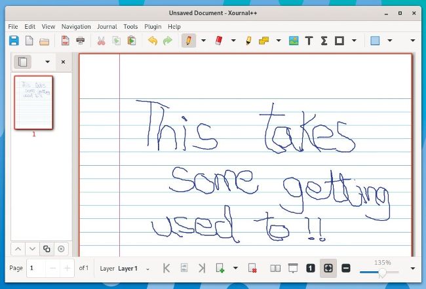
Task: Click the Insert Image tool
Action: 294,41
